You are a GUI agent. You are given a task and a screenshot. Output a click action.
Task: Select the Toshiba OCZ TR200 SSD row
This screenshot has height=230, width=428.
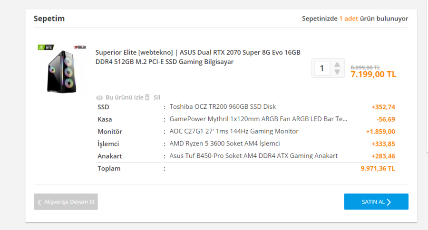pos(223,106)
